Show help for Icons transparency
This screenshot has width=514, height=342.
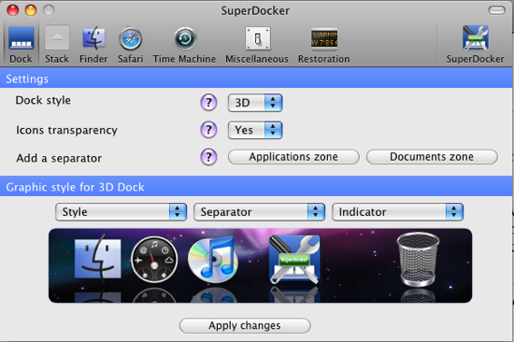[x=208, y=130]
